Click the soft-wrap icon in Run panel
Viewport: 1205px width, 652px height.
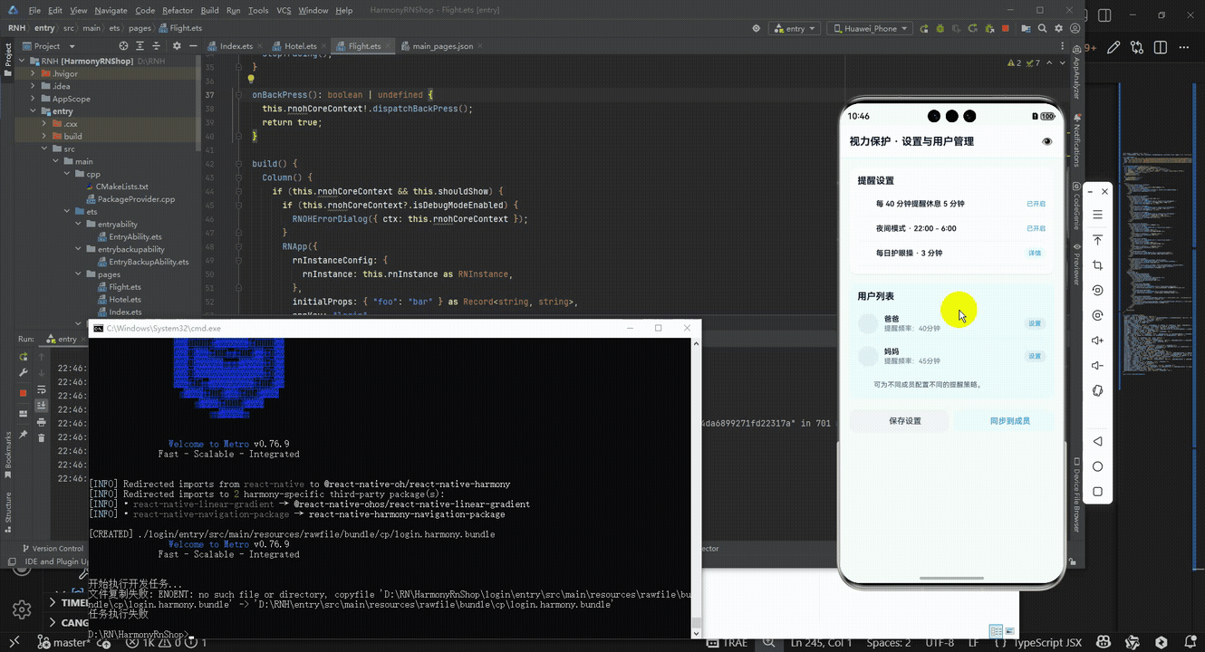point(41,389)
